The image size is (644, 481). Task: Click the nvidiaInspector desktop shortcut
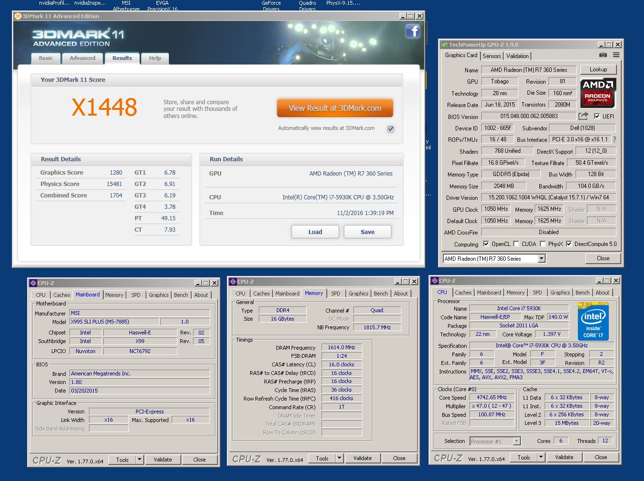click(x=90, y=3)
